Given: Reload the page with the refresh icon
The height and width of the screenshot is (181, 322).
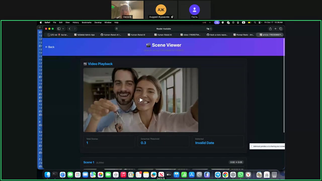Looking at the screenshot, I should [x=211, y=29].
